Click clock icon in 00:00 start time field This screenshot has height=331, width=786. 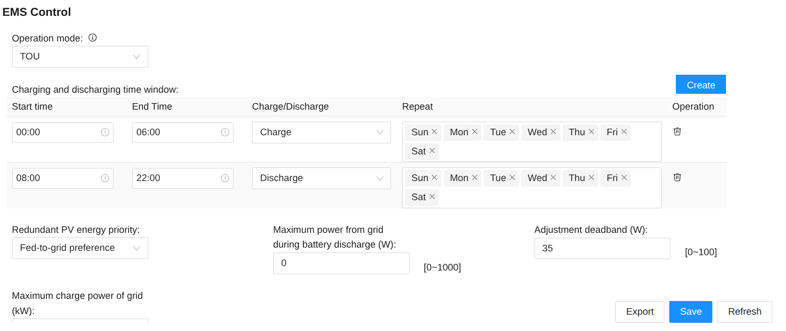[x=105, y=133]
